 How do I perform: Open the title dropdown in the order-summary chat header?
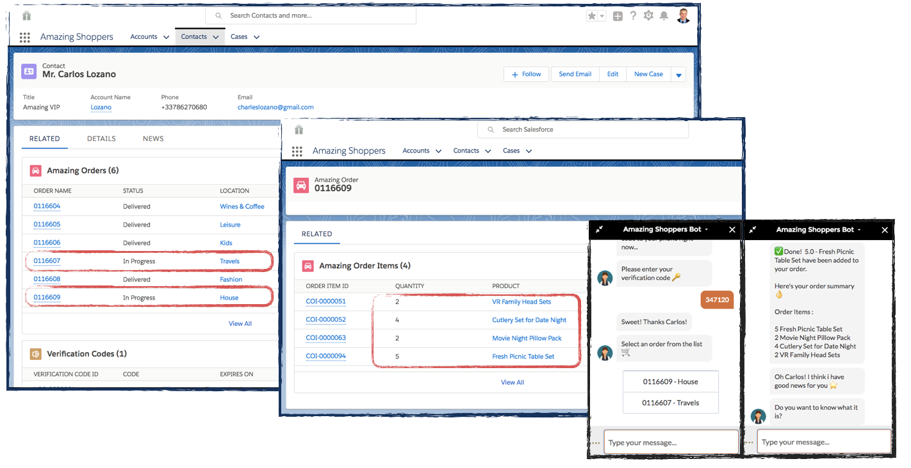point(860,229)
